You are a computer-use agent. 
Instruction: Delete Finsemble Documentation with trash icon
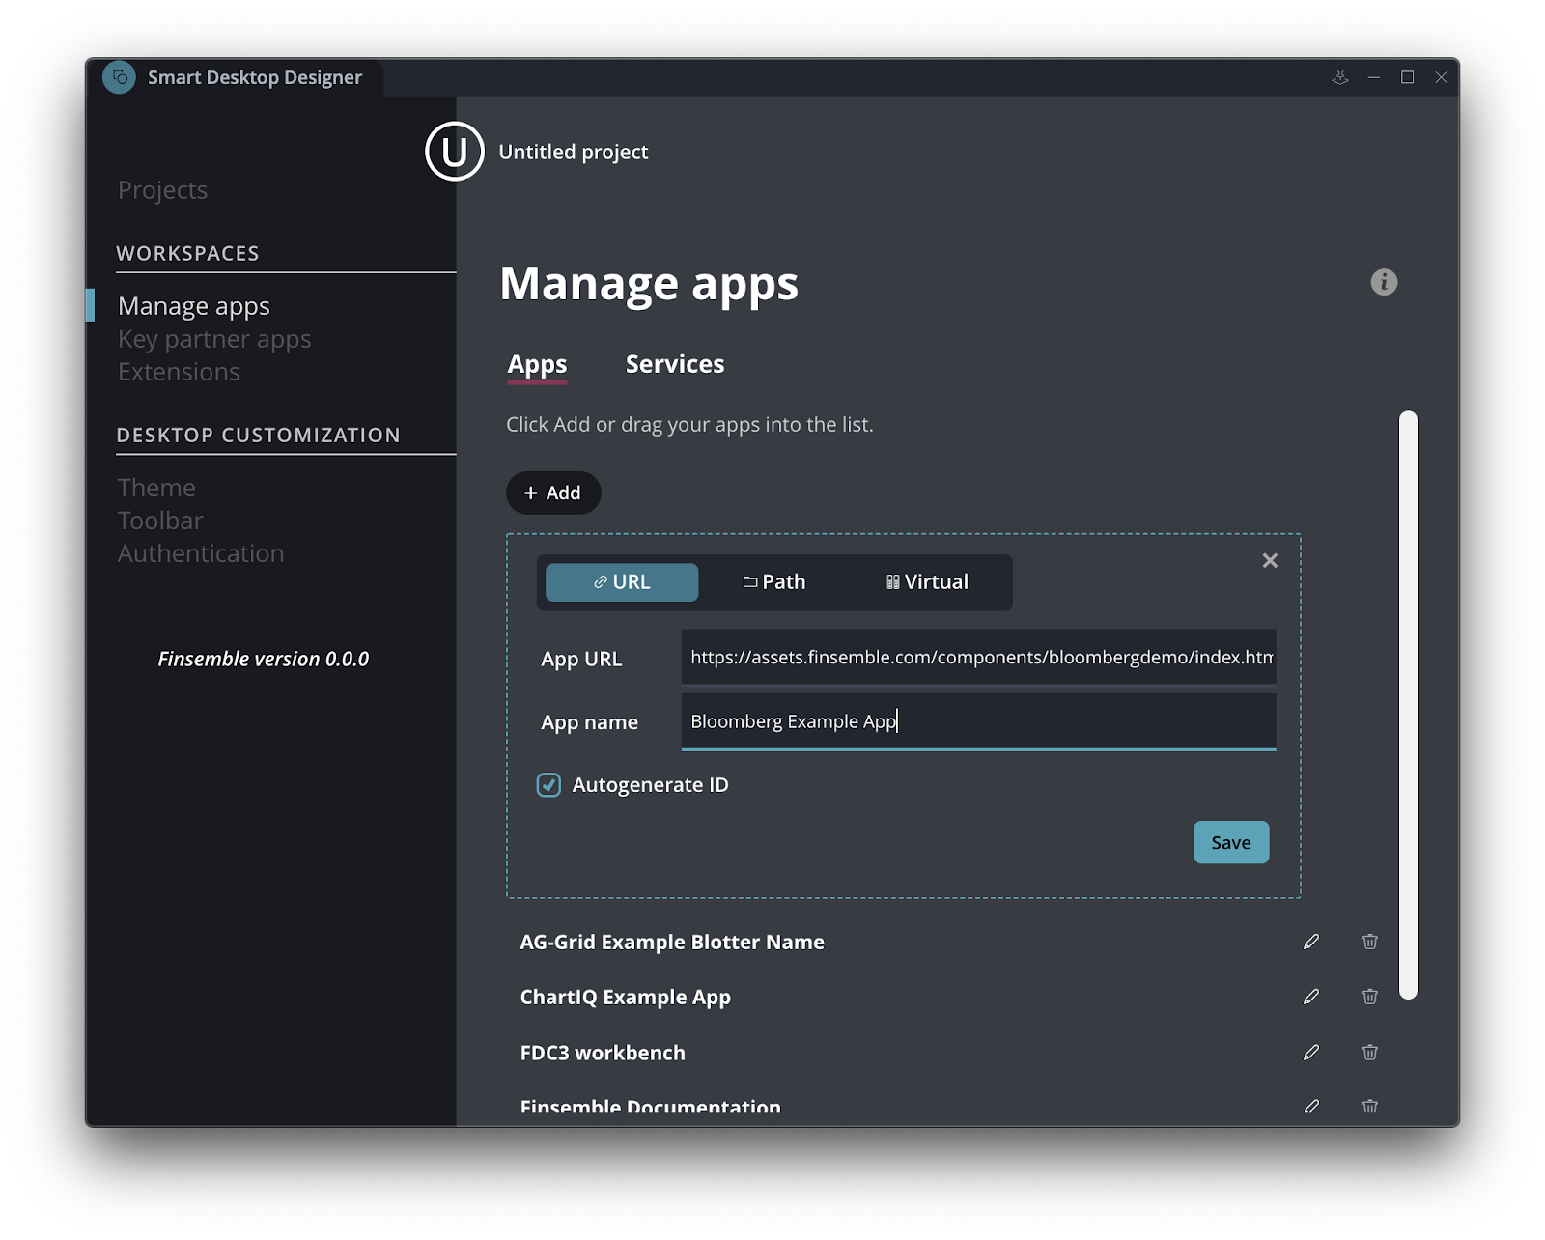(1369, 1107)
